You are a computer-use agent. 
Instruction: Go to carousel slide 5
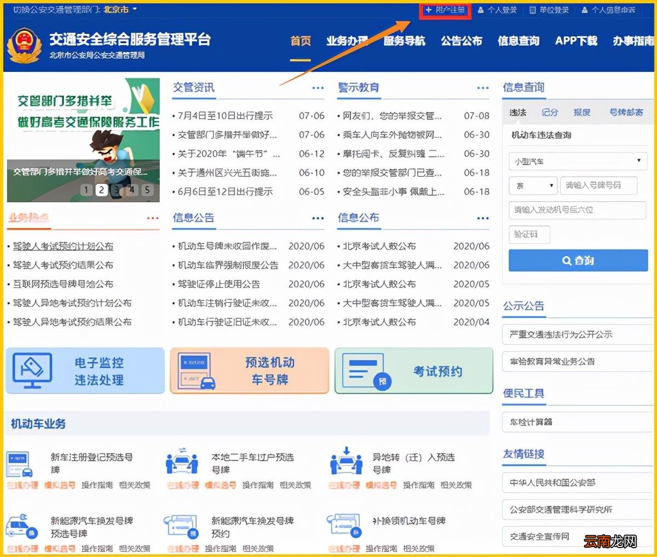147,190
